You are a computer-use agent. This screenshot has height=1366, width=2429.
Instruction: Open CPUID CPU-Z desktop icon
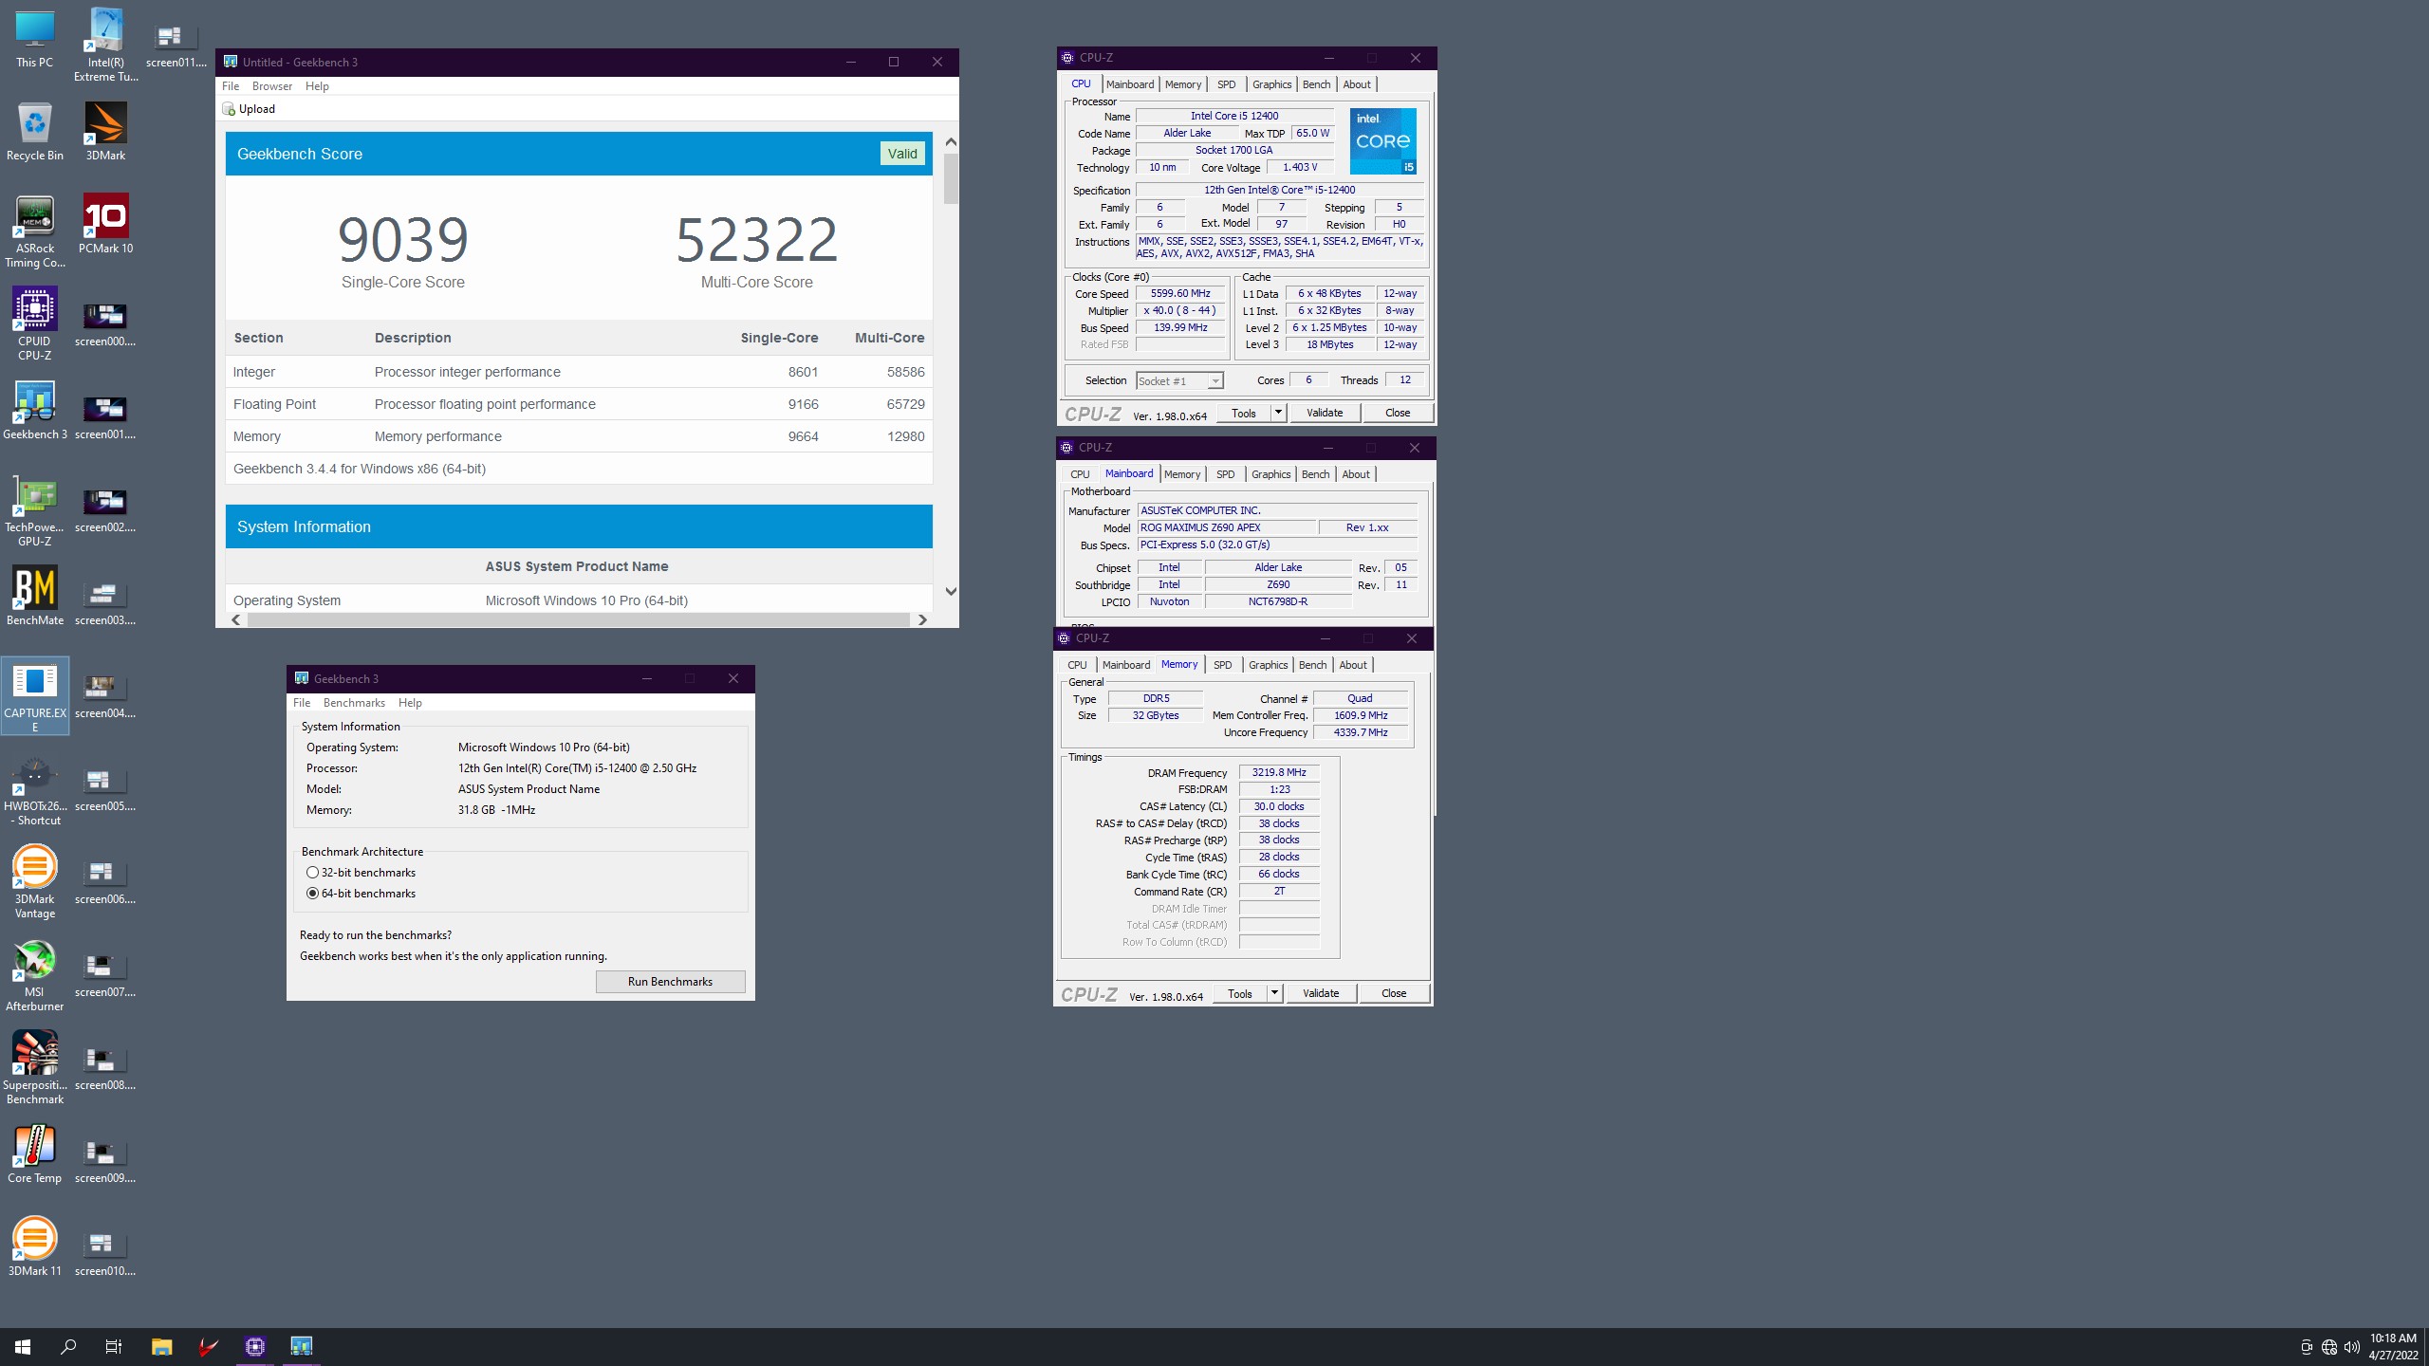35,324
